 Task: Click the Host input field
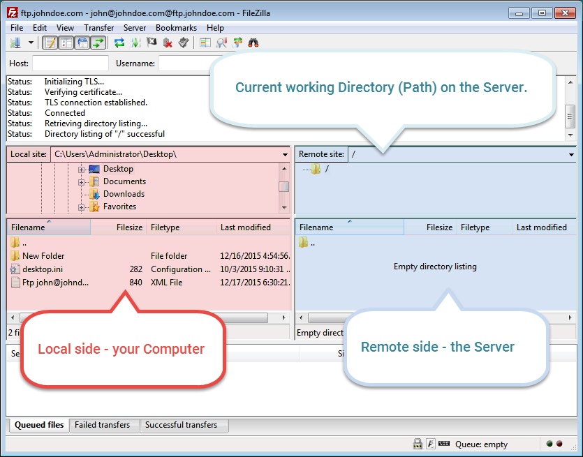pyautogui.click(x=71, y=63)
